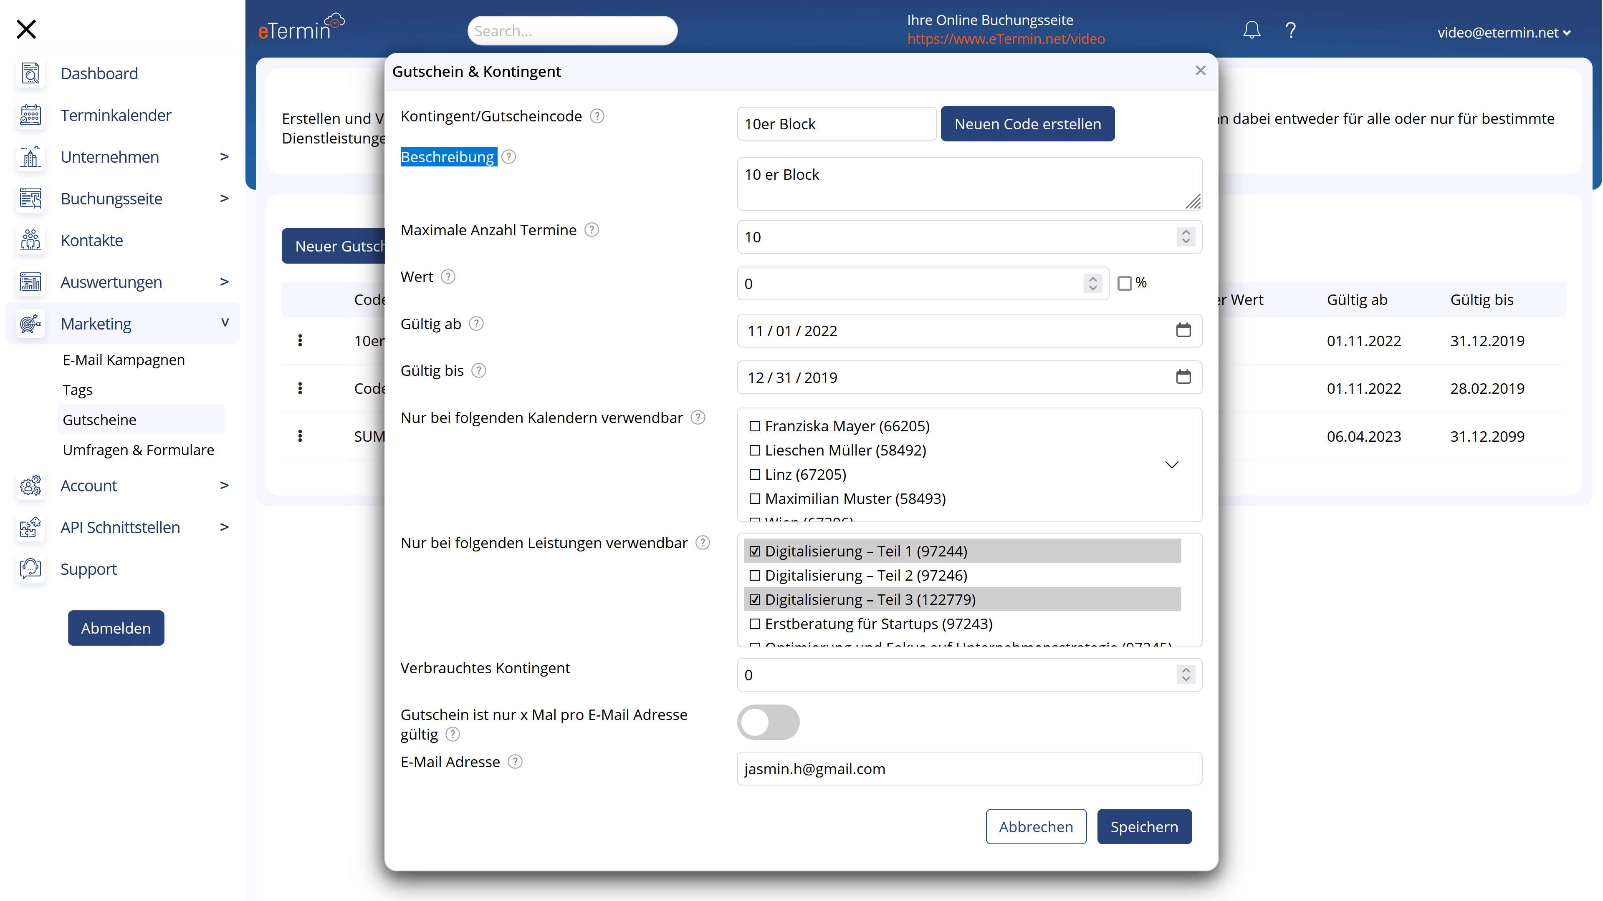The image size is (1603, 901).
Task: Enable the percent checkbox for Wert
Action: (1124, 284)
